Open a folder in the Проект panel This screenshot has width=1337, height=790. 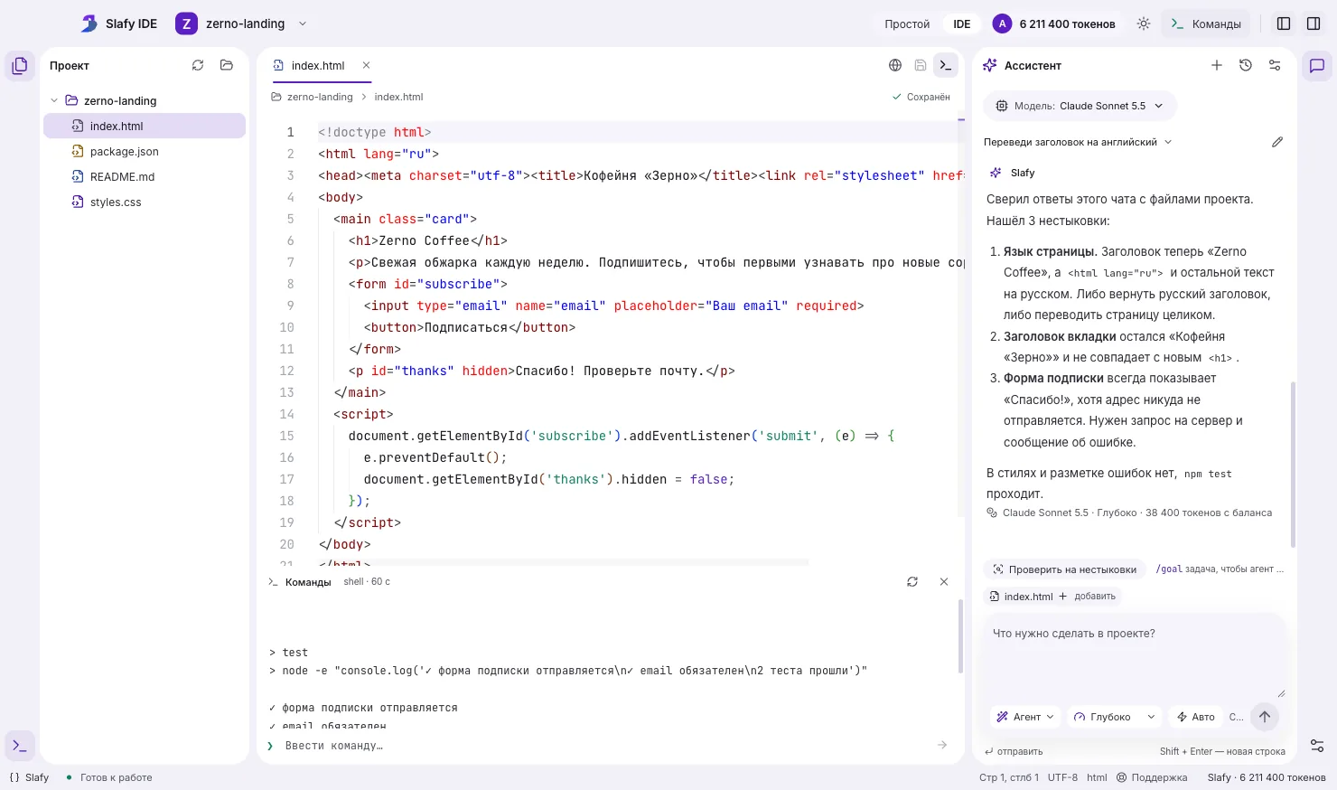tap(227, 65)
